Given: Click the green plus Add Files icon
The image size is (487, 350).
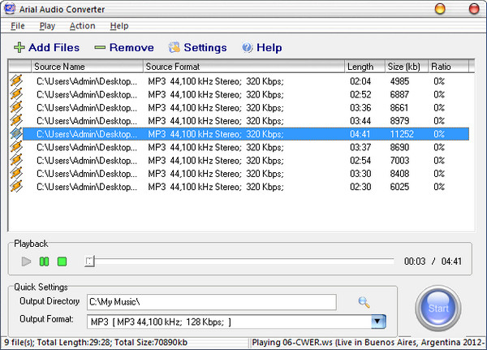Looking at the screenshot, I should [x=19, y=48].
